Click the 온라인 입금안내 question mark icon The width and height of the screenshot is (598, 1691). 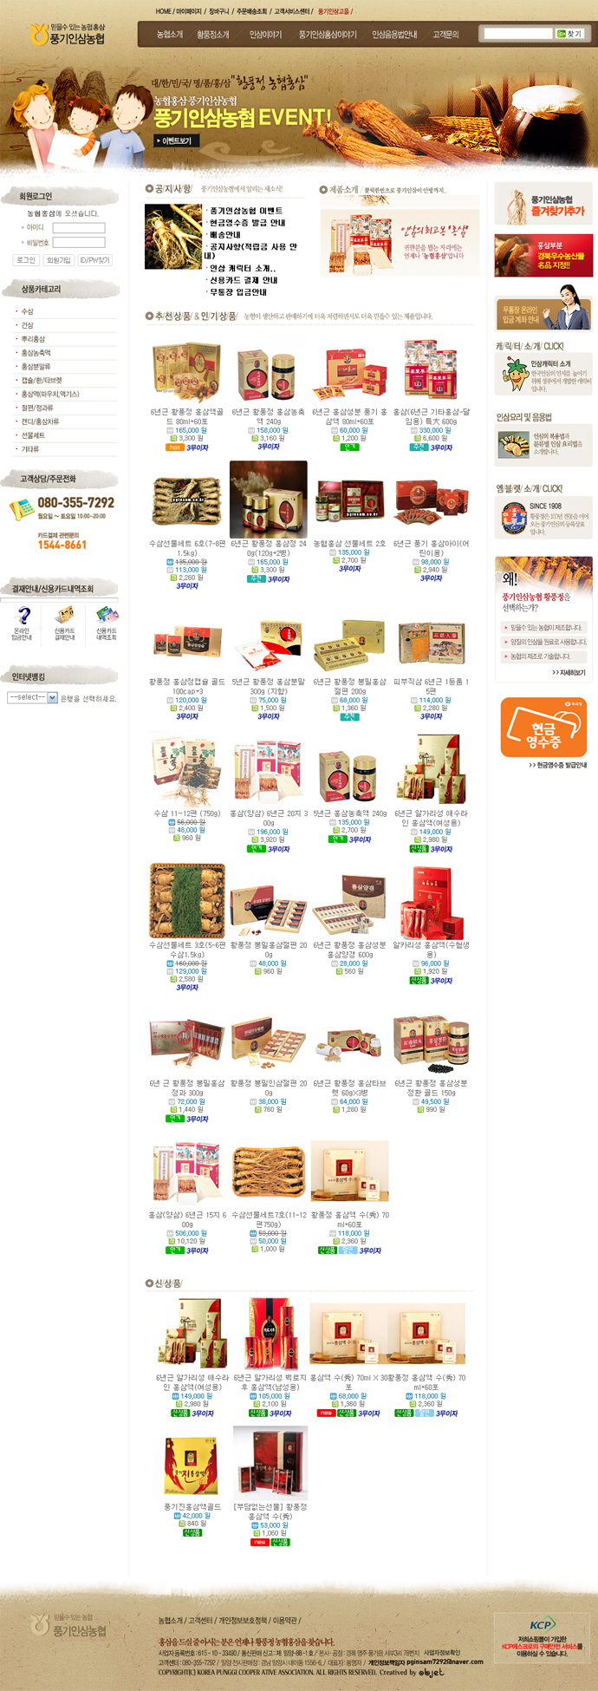point(23,615)
